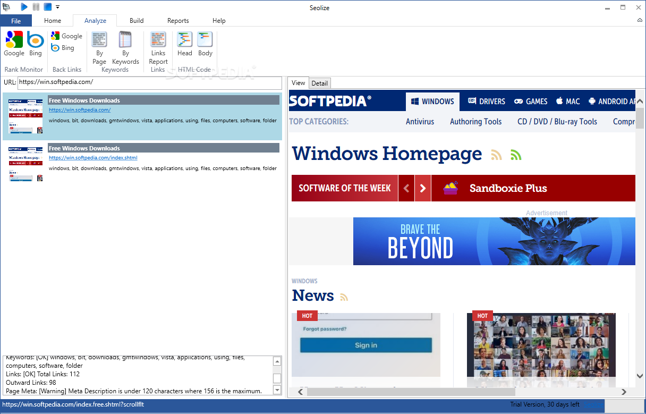The width and height of the screenshot is (646, 414).
Task: Switch to the Build ribbon tab
Action: click(x=137, y=21)
